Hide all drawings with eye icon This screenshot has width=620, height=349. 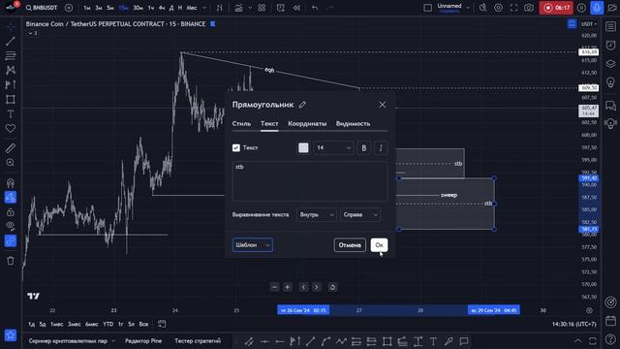tap(11, 226)
